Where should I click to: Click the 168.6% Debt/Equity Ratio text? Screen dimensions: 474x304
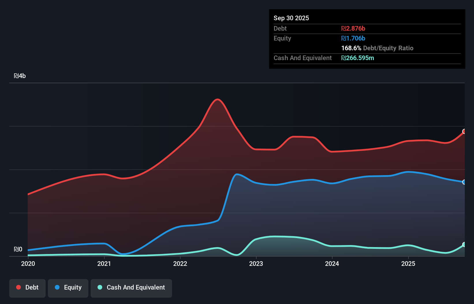pyautogui.click(x=377, y=48)
